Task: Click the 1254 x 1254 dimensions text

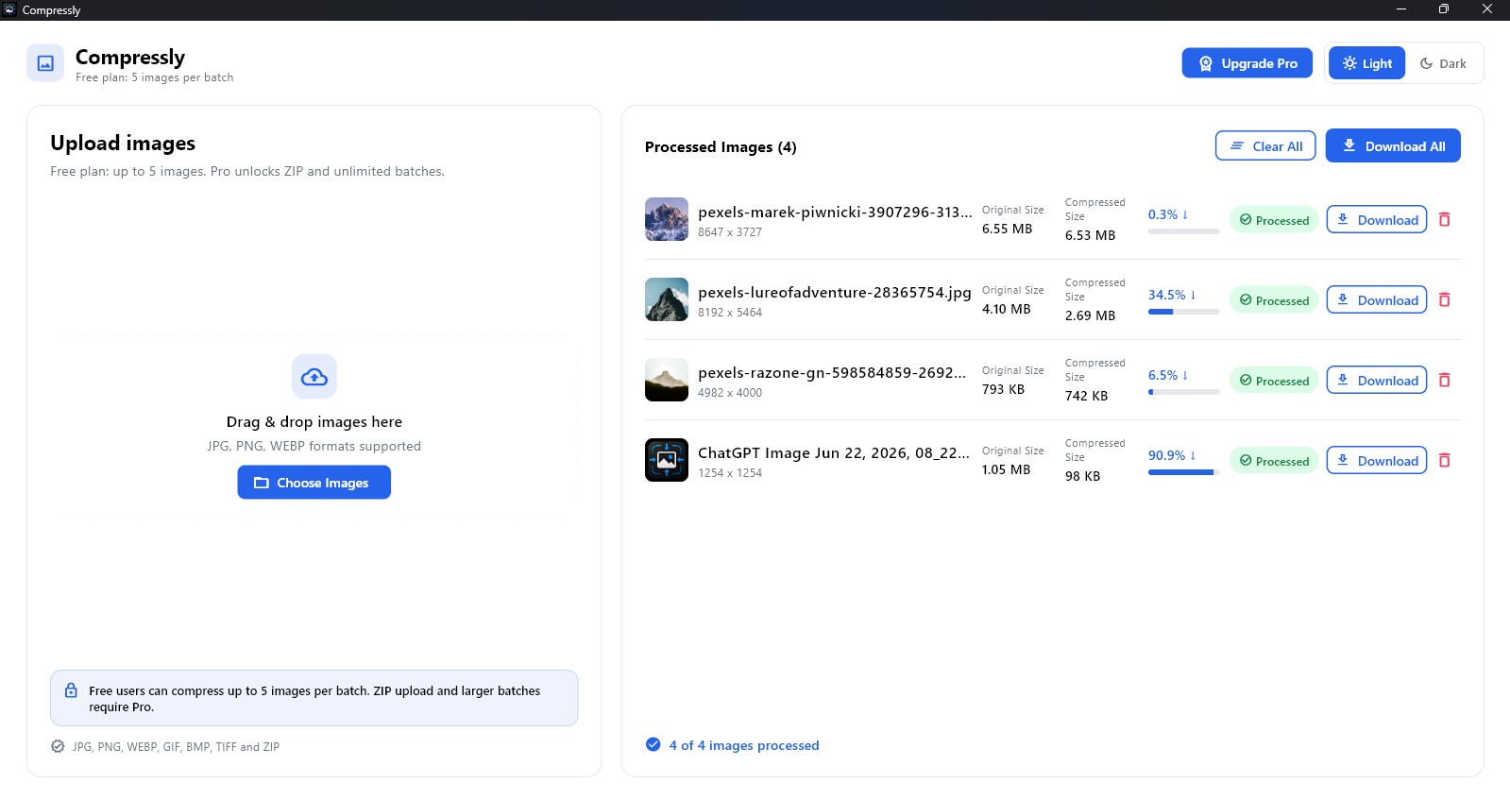Action: click(730, 473)
